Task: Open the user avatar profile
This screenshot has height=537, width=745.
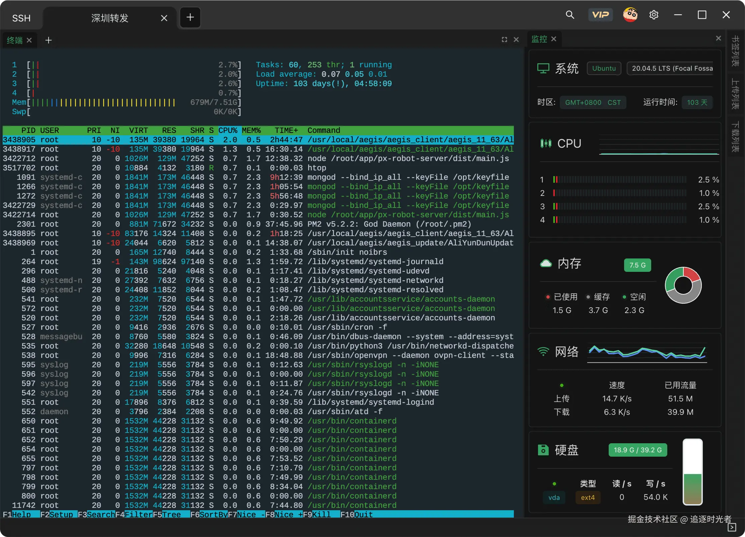Action: coord(630,15)
